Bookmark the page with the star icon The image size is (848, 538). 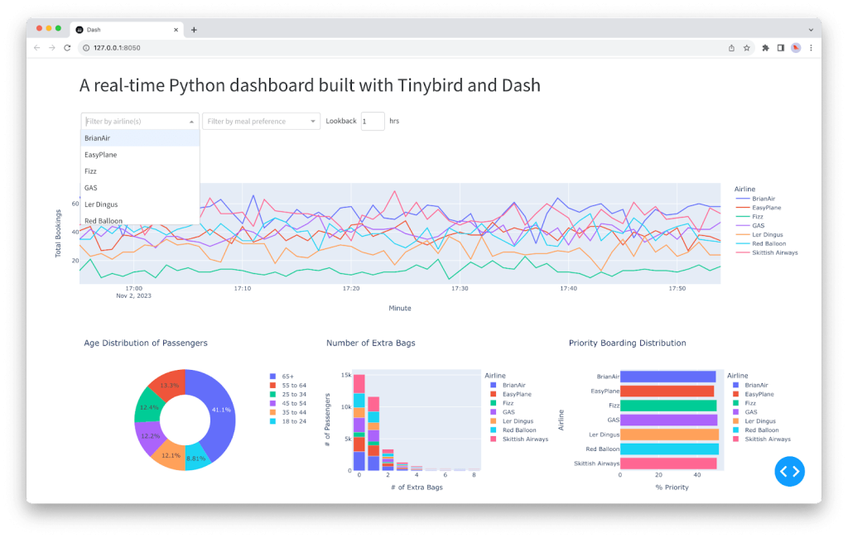tap(745, 48)
